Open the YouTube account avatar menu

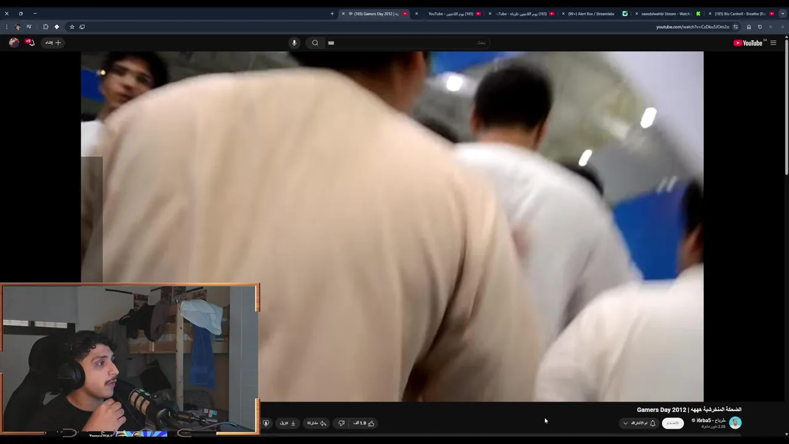pos(14,43)
